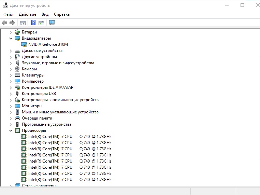
Task: Select Мыши и иные указывающие устройства
Action: (60, 112)
